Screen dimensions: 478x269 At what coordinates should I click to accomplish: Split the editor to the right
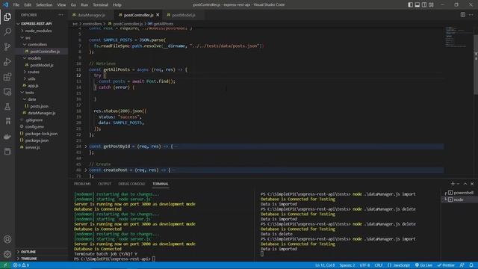[x=463, y=15]
